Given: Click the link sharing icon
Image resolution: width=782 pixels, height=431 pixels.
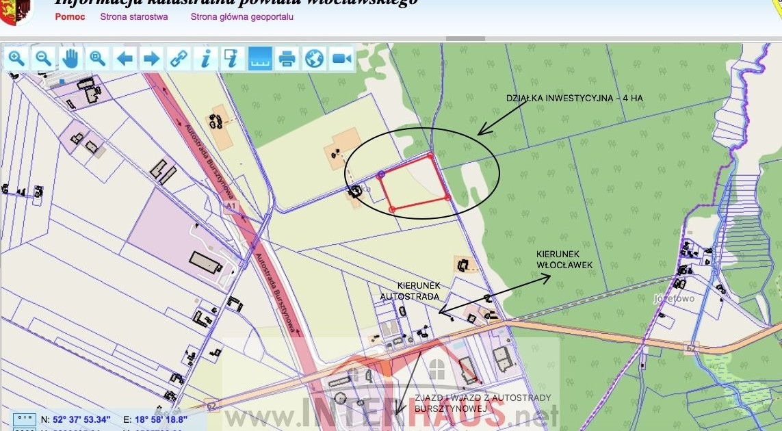Looking at the screenshot, I should coord(178,58).
